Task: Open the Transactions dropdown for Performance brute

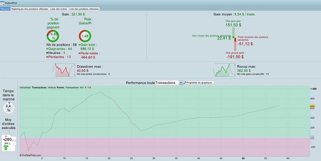Action: (169, 83)
